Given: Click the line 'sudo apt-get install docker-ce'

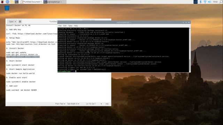Looking at the screenshot, I should (x=22, y=55).
